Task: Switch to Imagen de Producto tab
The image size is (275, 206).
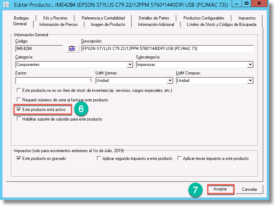Action: click(108, 24)
